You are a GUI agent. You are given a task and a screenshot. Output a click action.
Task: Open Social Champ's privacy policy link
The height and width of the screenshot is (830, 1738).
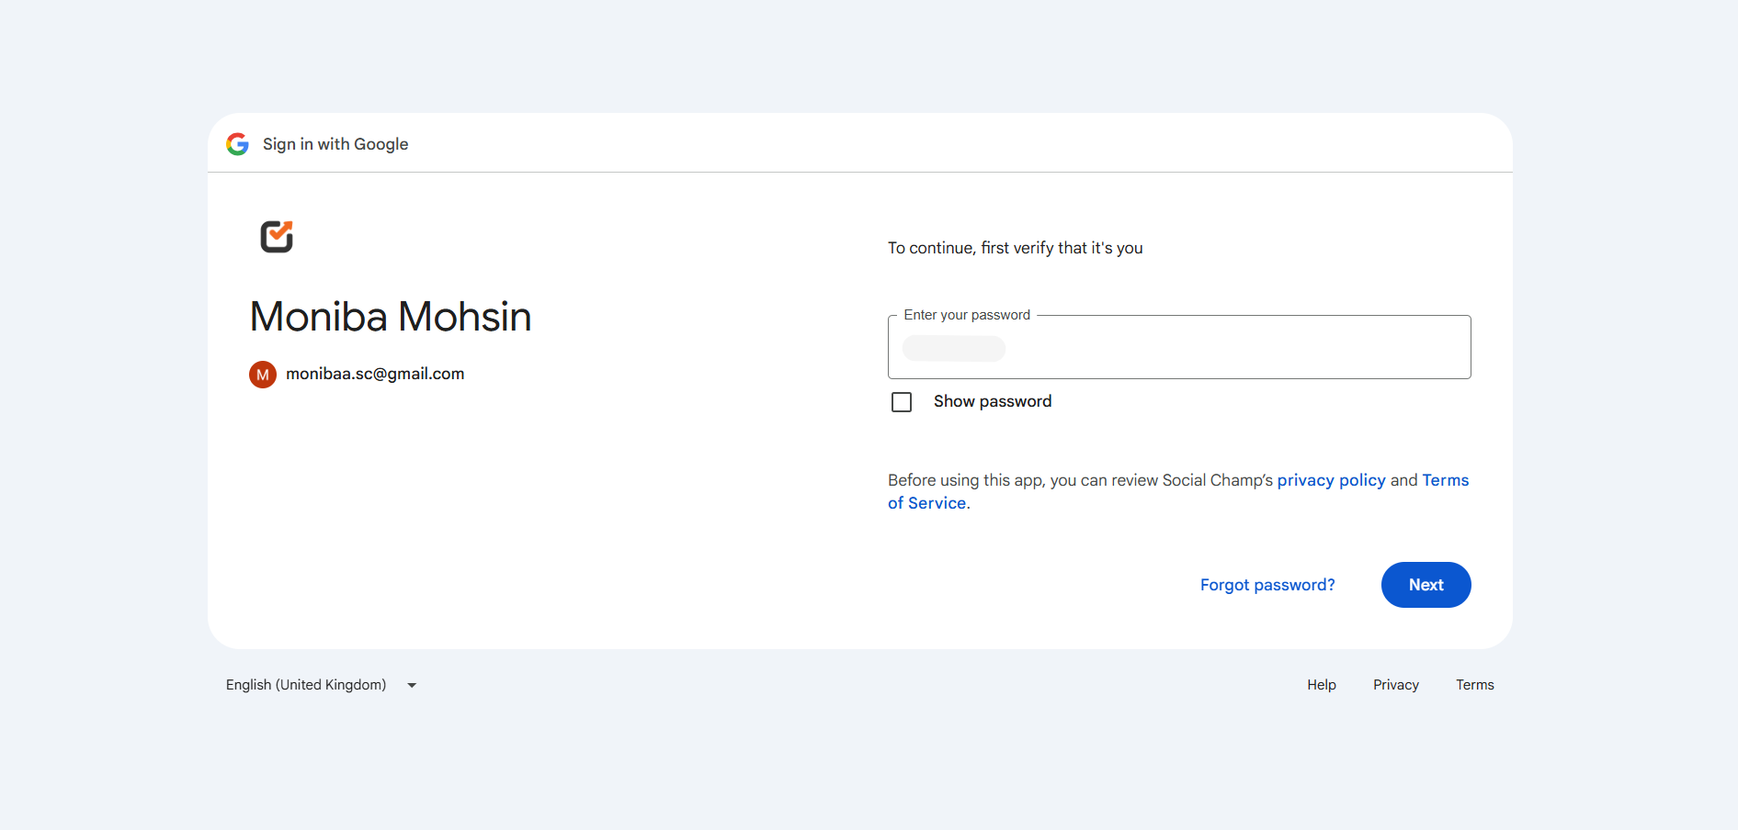tap(1331, 480)
